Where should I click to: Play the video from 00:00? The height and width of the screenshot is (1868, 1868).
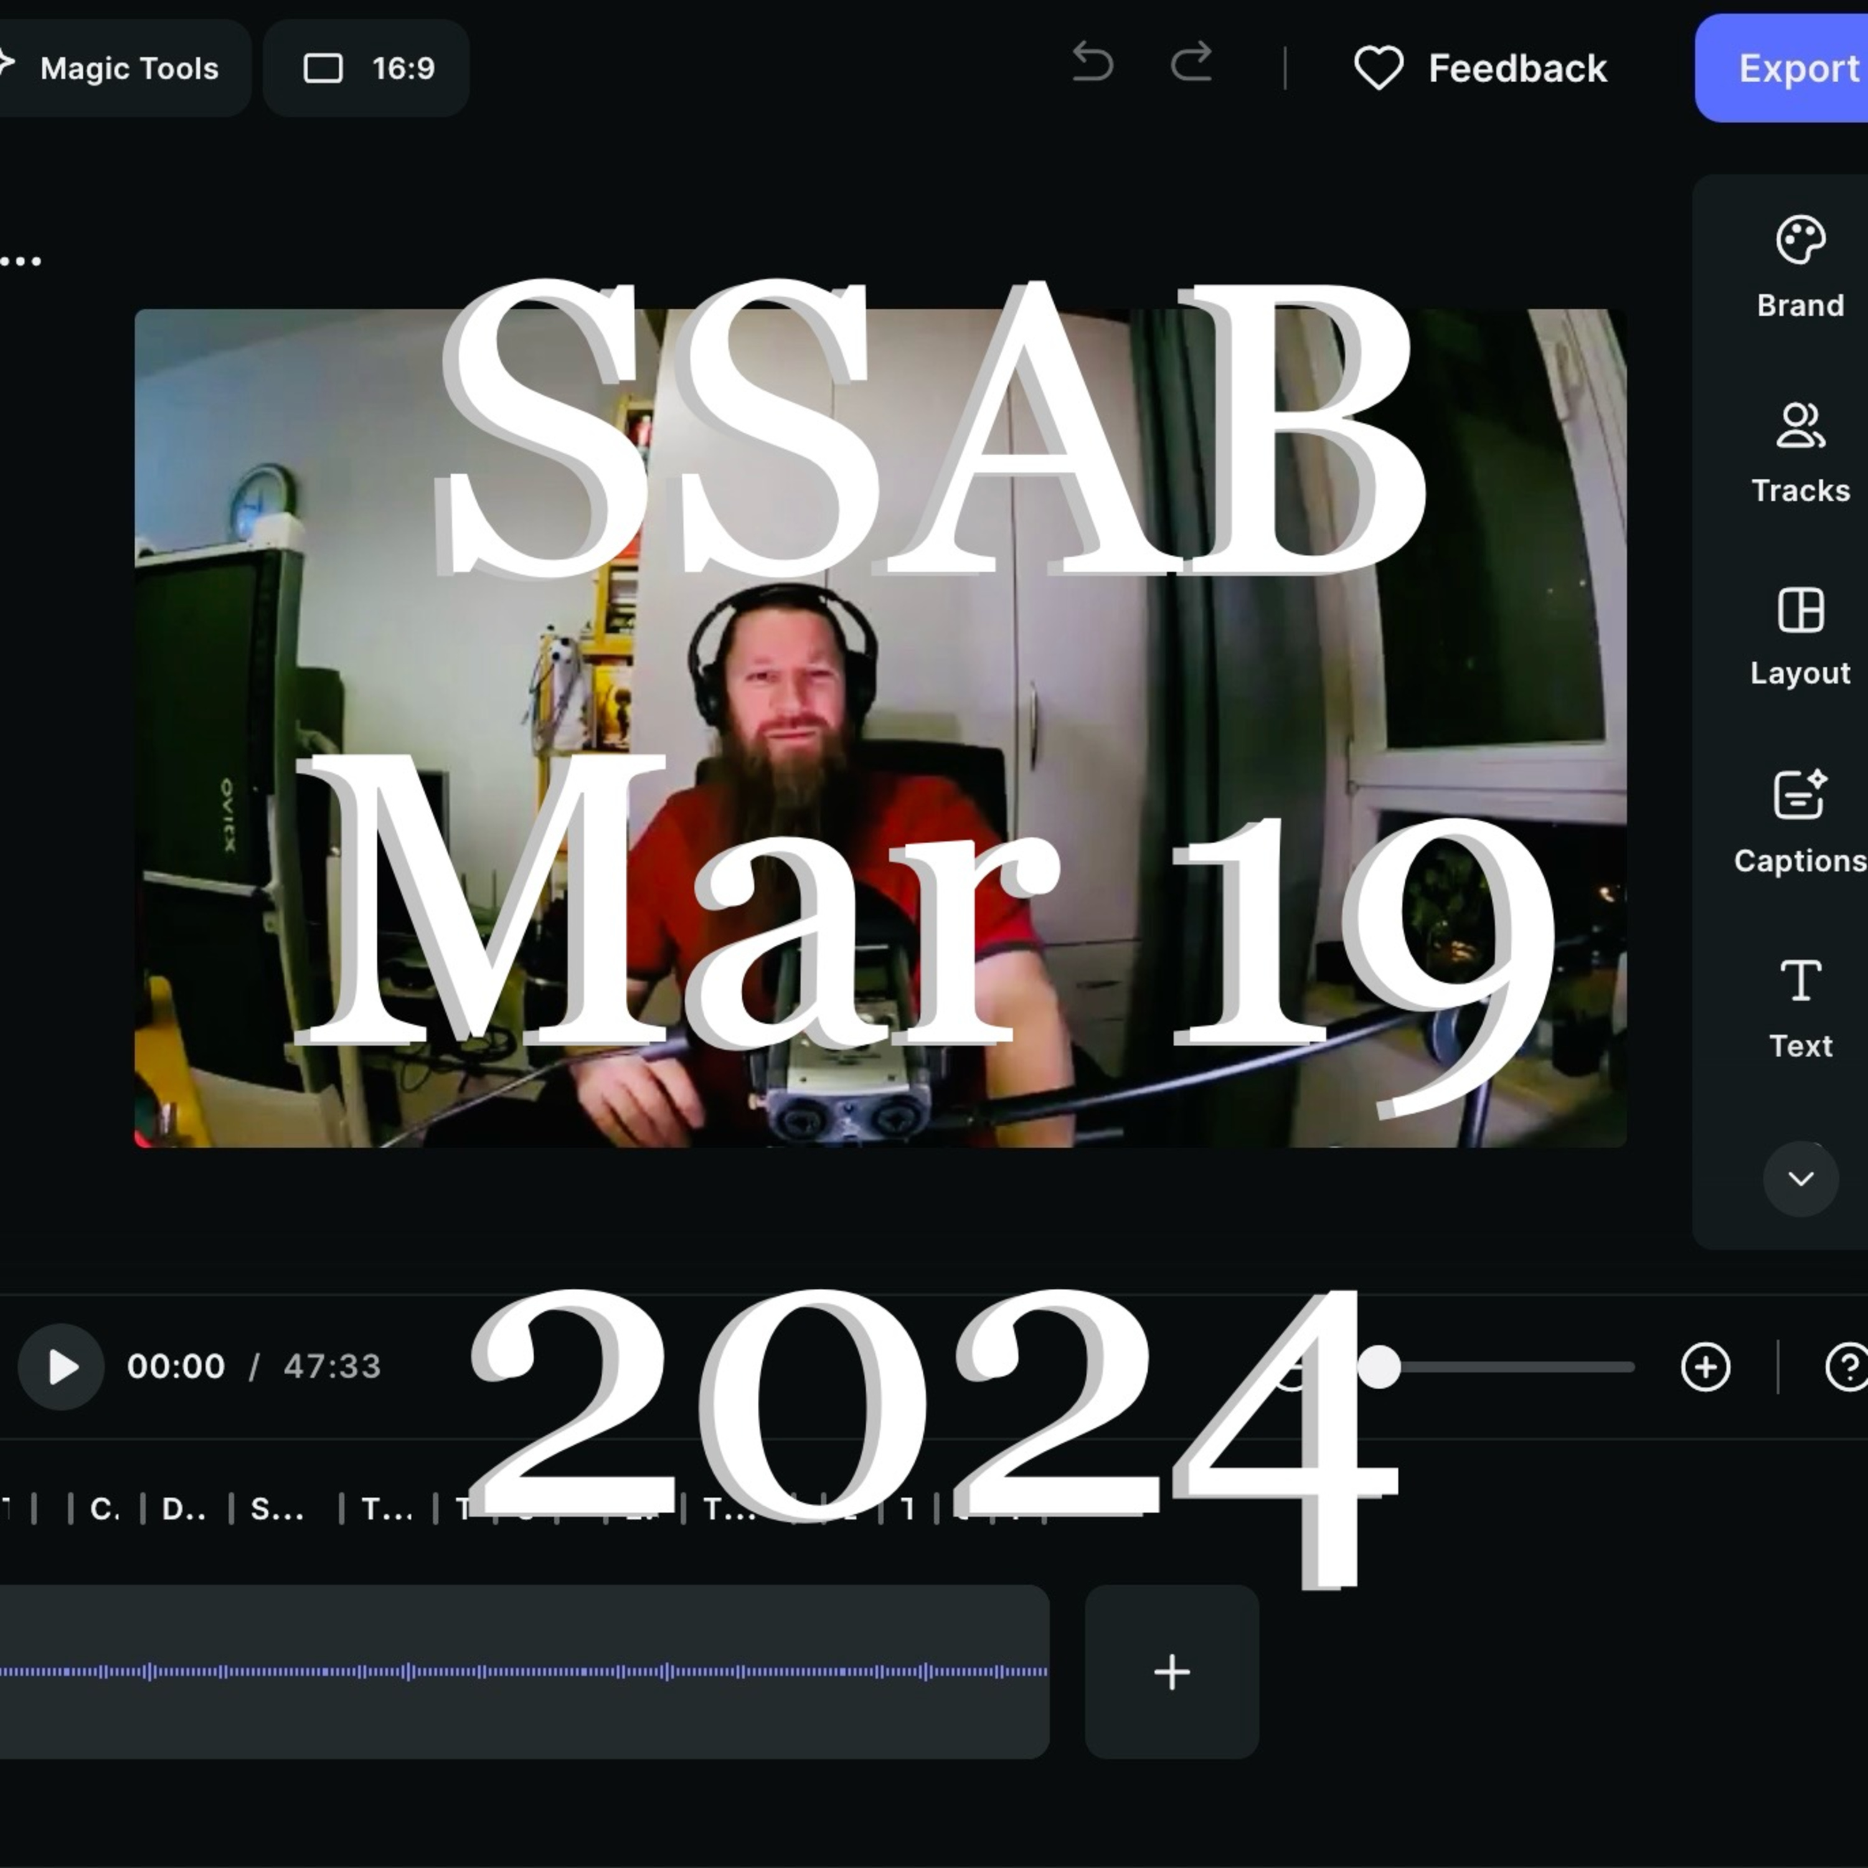(62, 1367)
